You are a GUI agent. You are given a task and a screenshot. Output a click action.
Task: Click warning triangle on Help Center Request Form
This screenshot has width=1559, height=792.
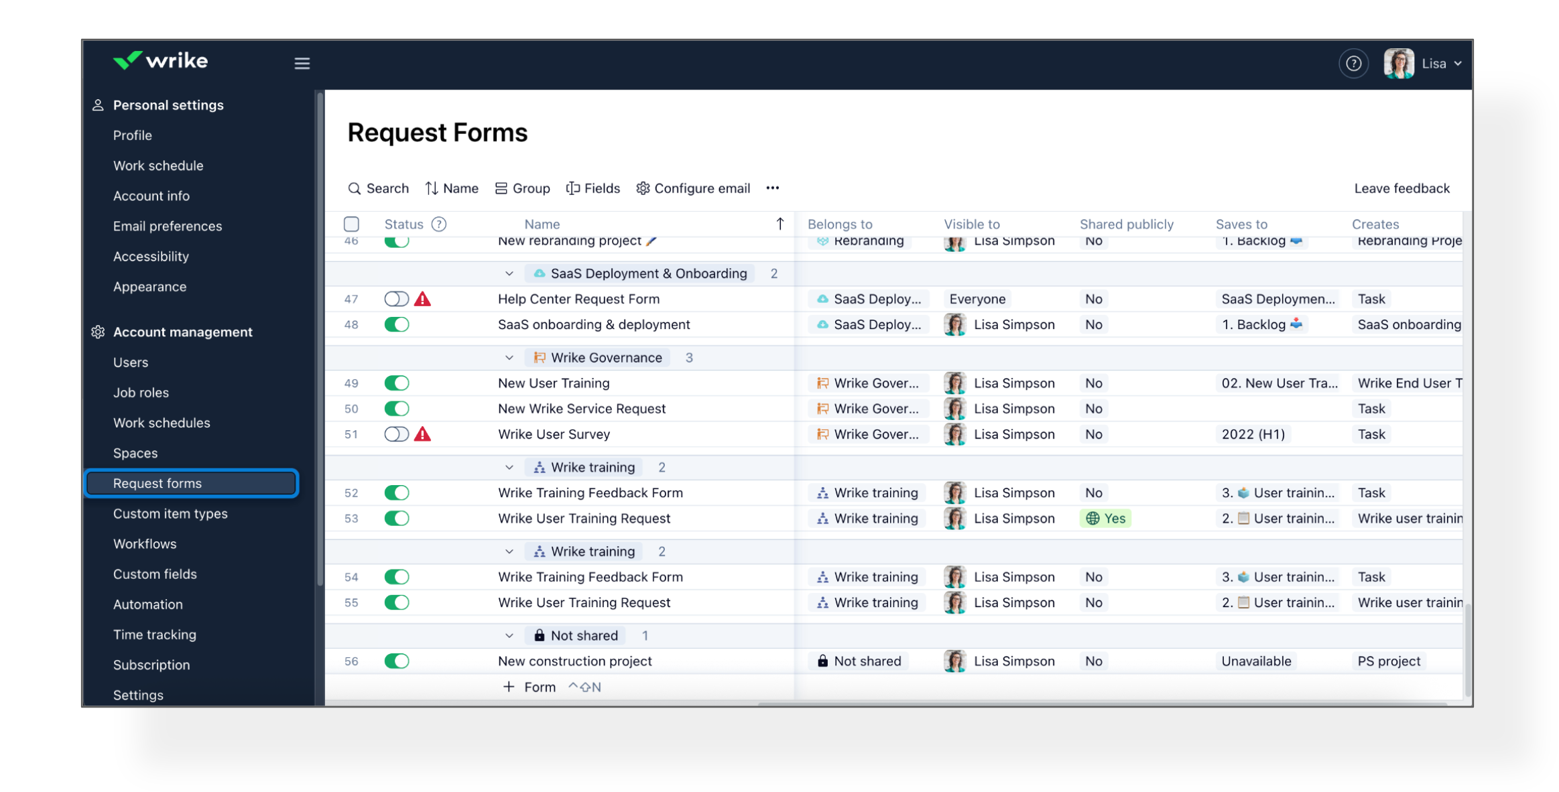tap(422, 299)
